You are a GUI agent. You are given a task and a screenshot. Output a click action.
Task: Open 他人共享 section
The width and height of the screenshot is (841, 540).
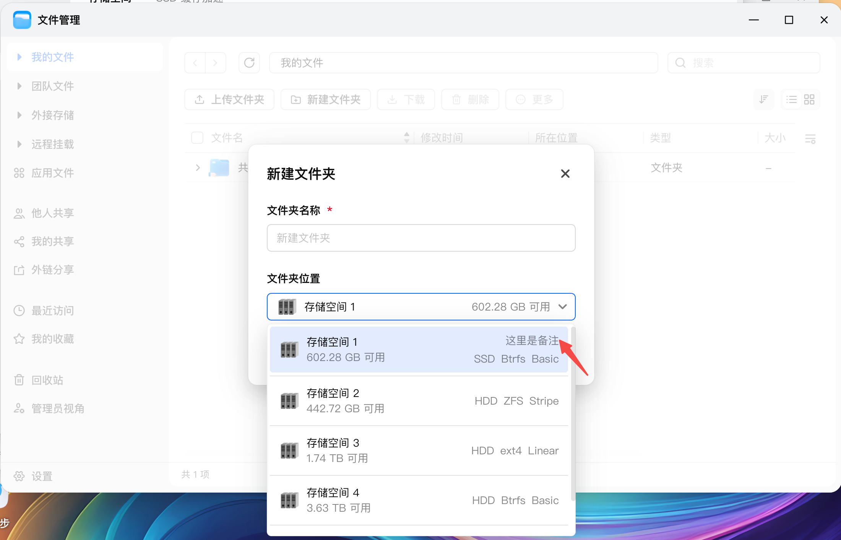pyautogui.click(x=44, y=213)
